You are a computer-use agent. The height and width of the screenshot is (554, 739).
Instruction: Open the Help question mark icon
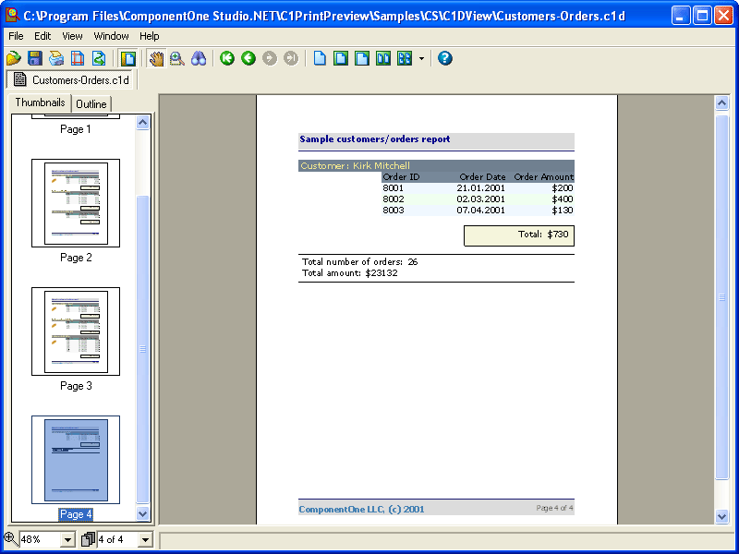[444, 58]
